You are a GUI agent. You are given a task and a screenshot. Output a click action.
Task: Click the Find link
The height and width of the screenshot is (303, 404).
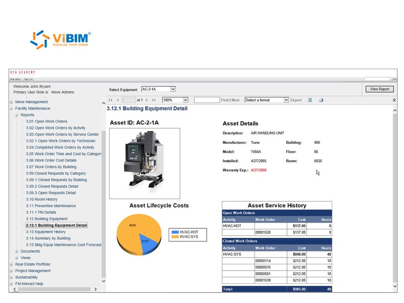click(x=224, y=100)
